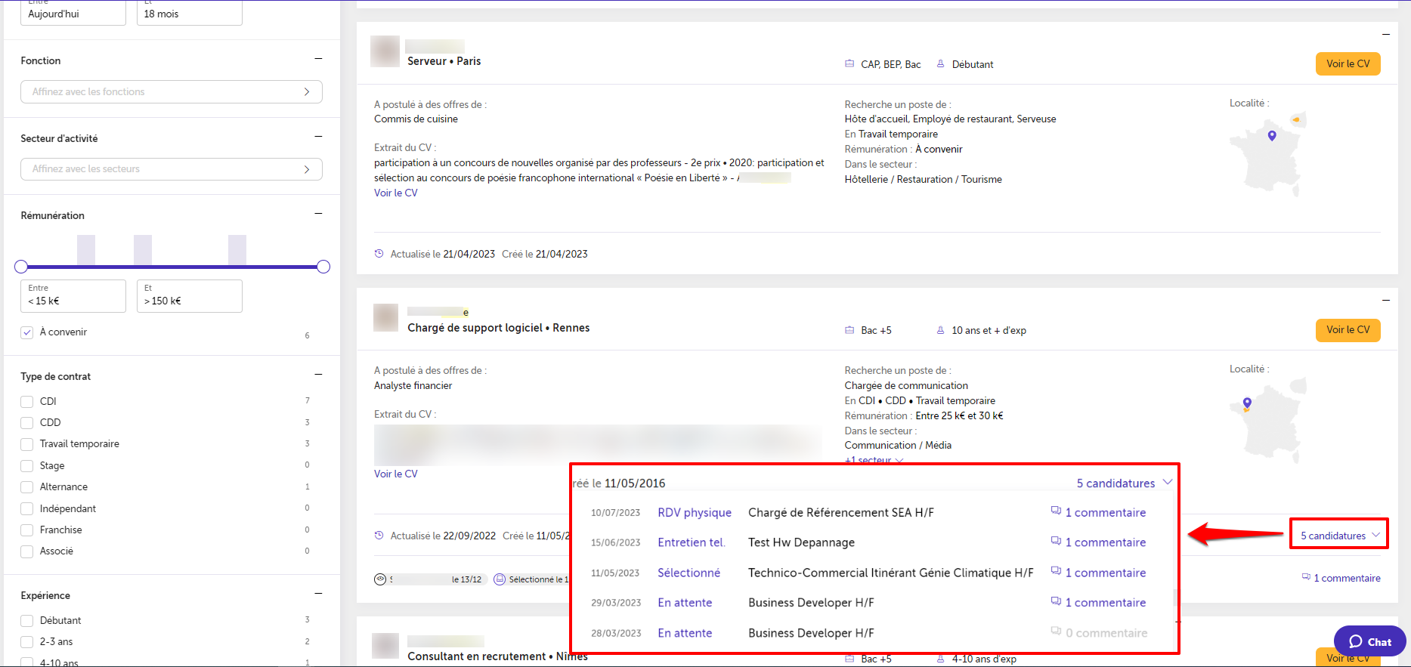Click the comment icon on the RDV physique row
This screenshot has height=667, width=1411.
click(x=1056, y=511)
